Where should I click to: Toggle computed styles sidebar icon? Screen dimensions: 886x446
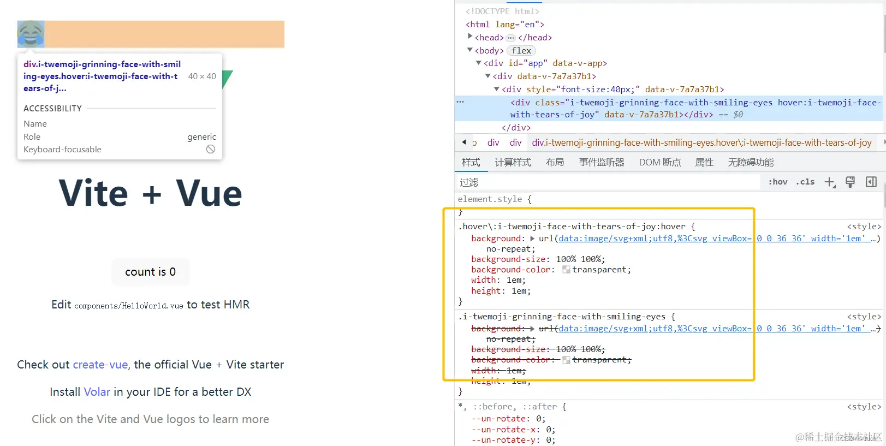click(871, 182)
